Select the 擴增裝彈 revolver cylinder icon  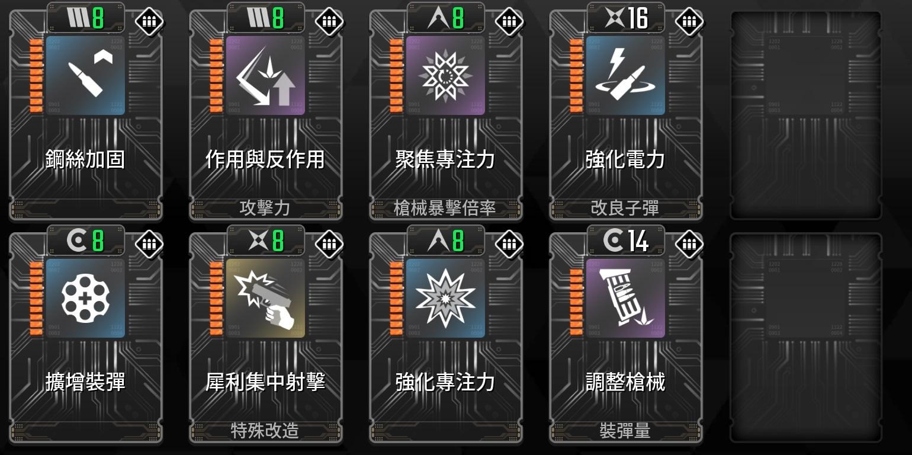tap(86, 298)
